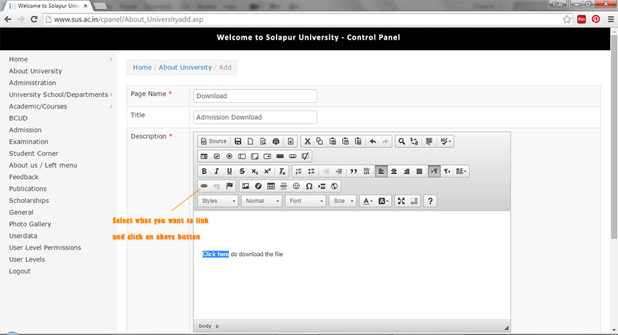Toggle Strikethrough formatting
Image resolution: width=618 pixels, height=335 pixels.
tap(242, 172)
